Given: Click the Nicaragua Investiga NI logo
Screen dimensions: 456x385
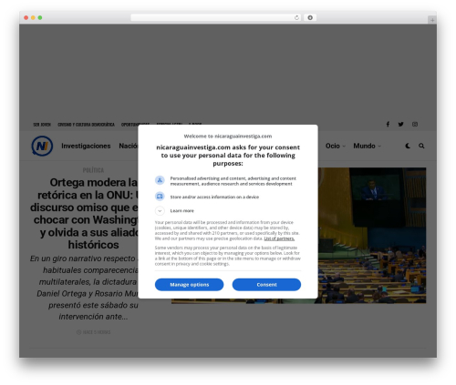Looking at the screenshot, I should [x=42, y=146].
